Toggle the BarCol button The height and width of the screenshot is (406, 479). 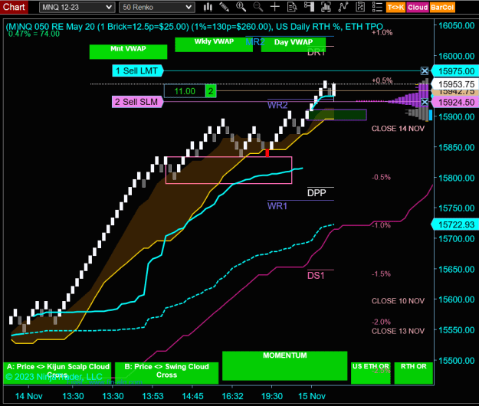442,8
